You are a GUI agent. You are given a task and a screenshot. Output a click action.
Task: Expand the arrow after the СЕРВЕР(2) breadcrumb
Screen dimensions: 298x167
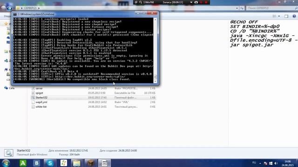coord(39,8)
